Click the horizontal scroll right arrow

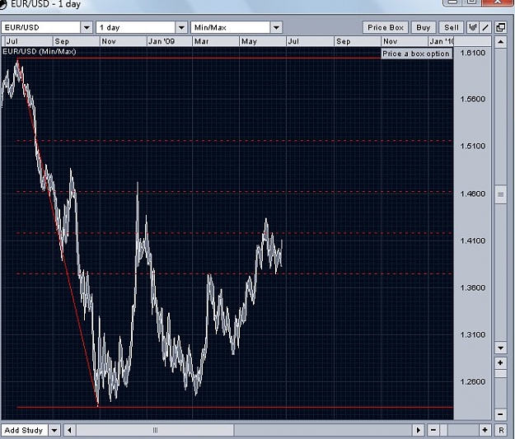418,430
